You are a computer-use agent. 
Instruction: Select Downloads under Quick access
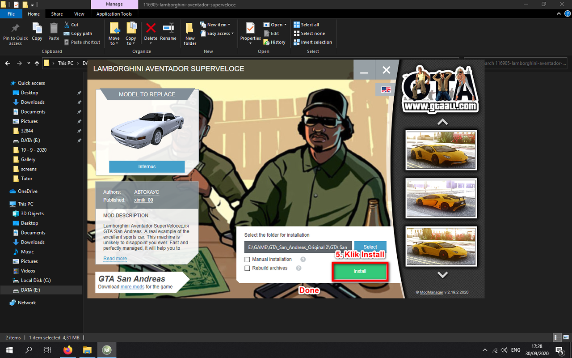33,102
